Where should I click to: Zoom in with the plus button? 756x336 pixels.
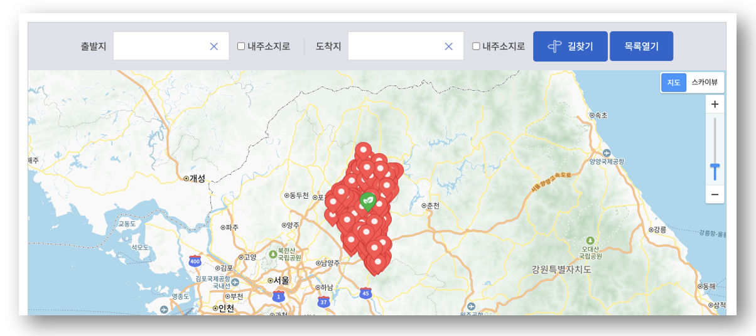[x=715, y=104]
